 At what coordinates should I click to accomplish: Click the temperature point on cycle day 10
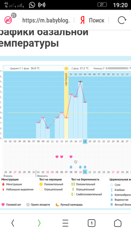(47, 128)
